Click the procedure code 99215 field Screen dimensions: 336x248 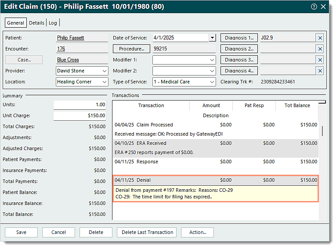(184, 49)
